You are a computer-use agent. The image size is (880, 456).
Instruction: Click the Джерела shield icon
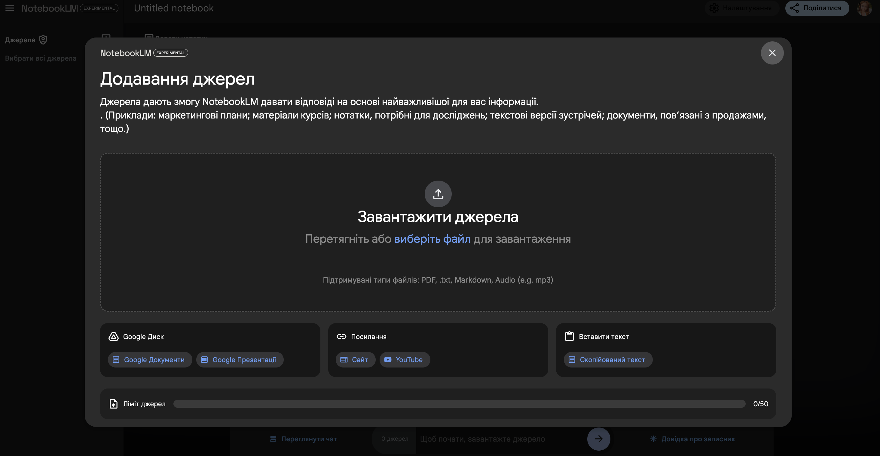click(43, 40)
